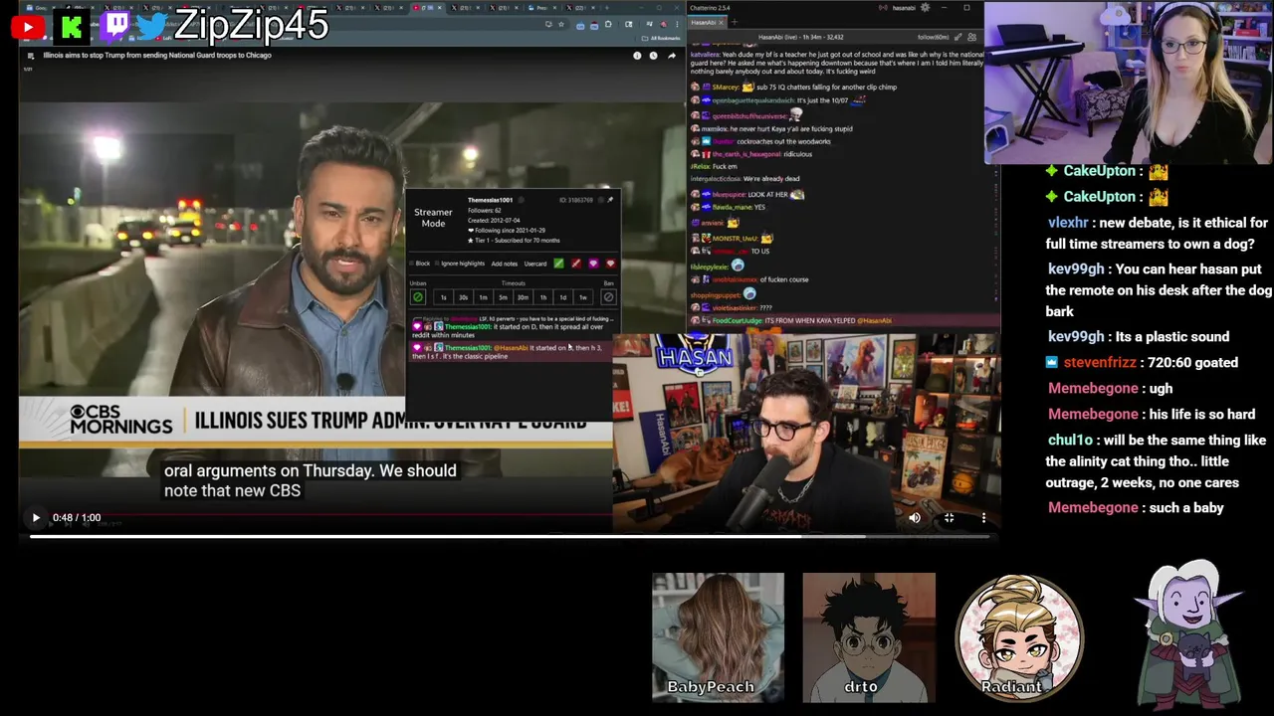
Task: Open the chat viewer list icon
Action: [972, 37]
